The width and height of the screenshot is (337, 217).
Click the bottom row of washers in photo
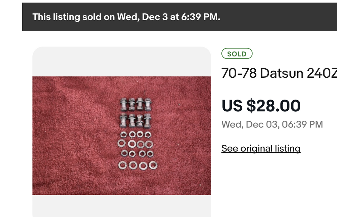137,165
